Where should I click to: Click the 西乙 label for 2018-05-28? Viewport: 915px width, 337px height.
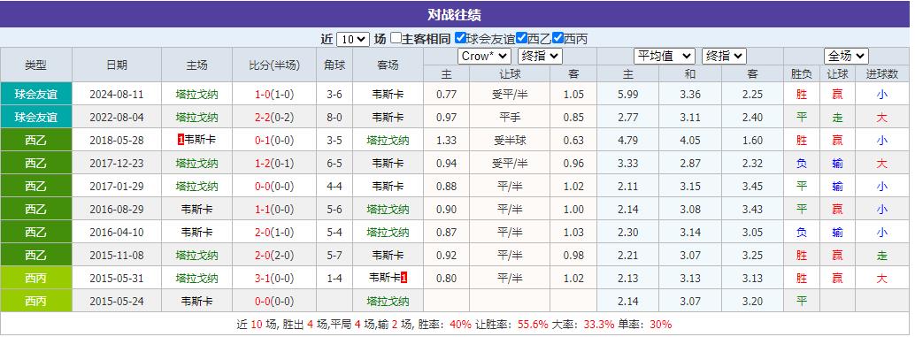point(36,140)
